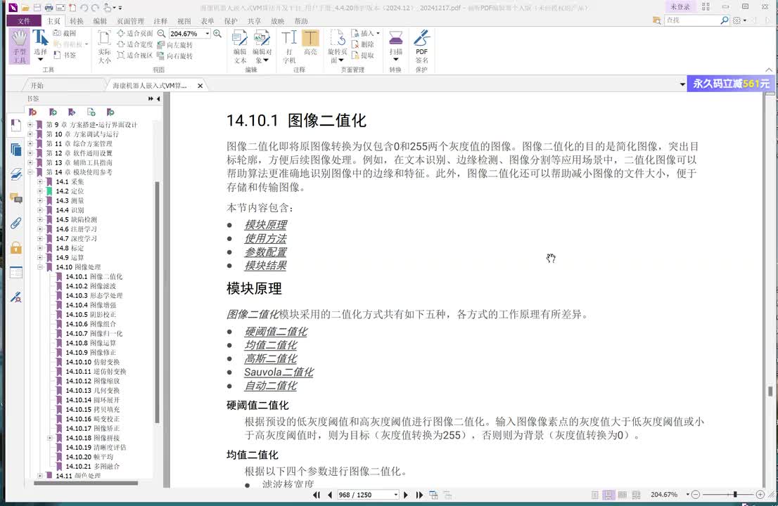Screen dimensions: 778x506
Task: Open the Layers panel in sidebar
Action: 16,174
